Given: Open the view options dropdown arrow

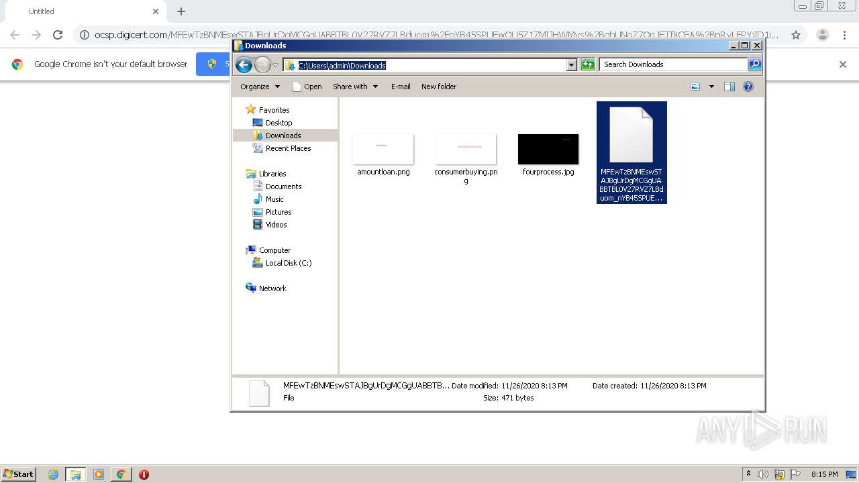Looking at the screenshot, I should tap(711, 87).
